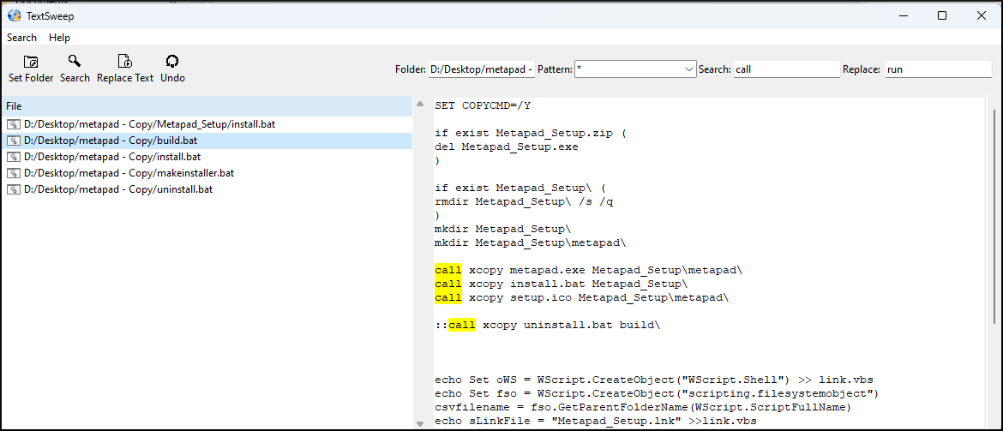Click the preview scrollbar down arrow
The image size is (1003, 431).
[420, 423]
